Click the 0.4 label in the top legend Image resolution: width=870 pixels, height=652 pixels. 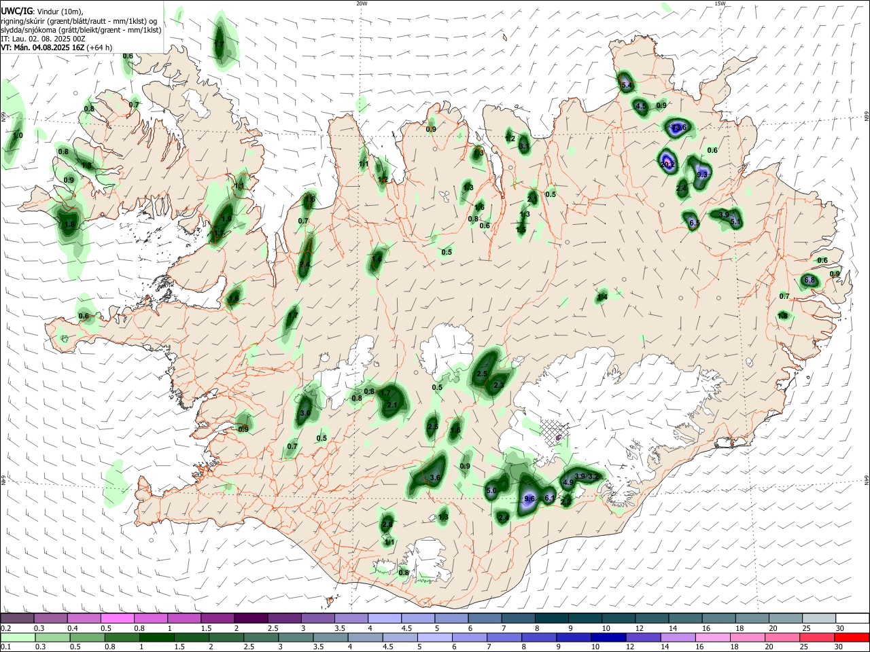[72, 628]
